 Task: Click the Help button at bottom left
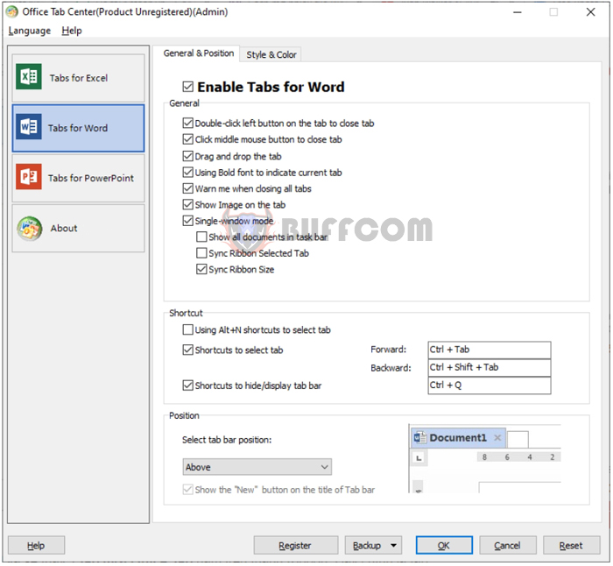[36, 545]
